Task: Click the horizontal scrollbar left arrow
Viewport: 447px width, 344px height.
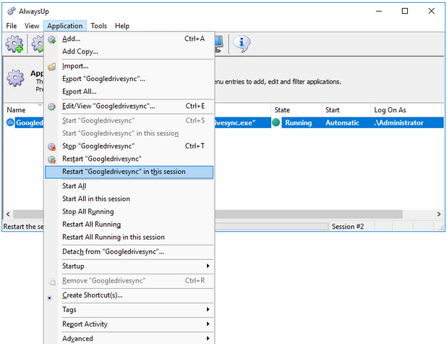Action: coord(8,214)
